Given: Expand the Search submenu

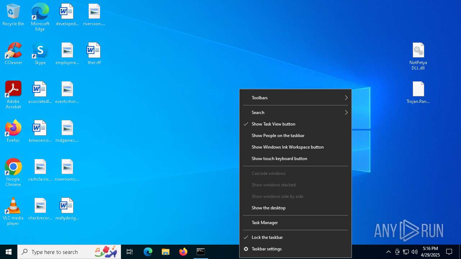Looking at the screenshot, I should (295, 113).
